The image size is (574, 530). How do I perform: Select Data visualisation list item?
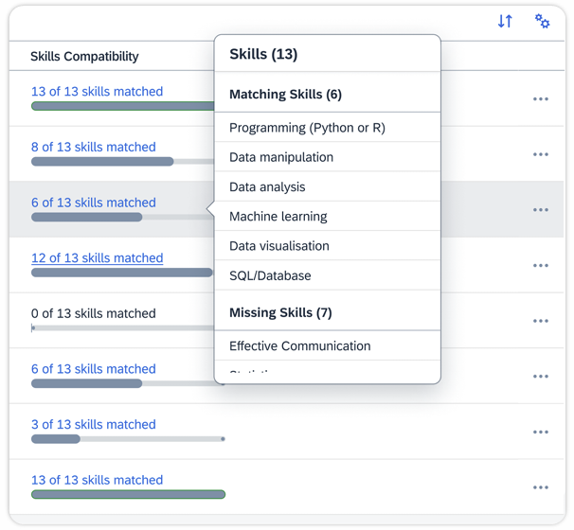pyautogui.click(x=278, y=245)
